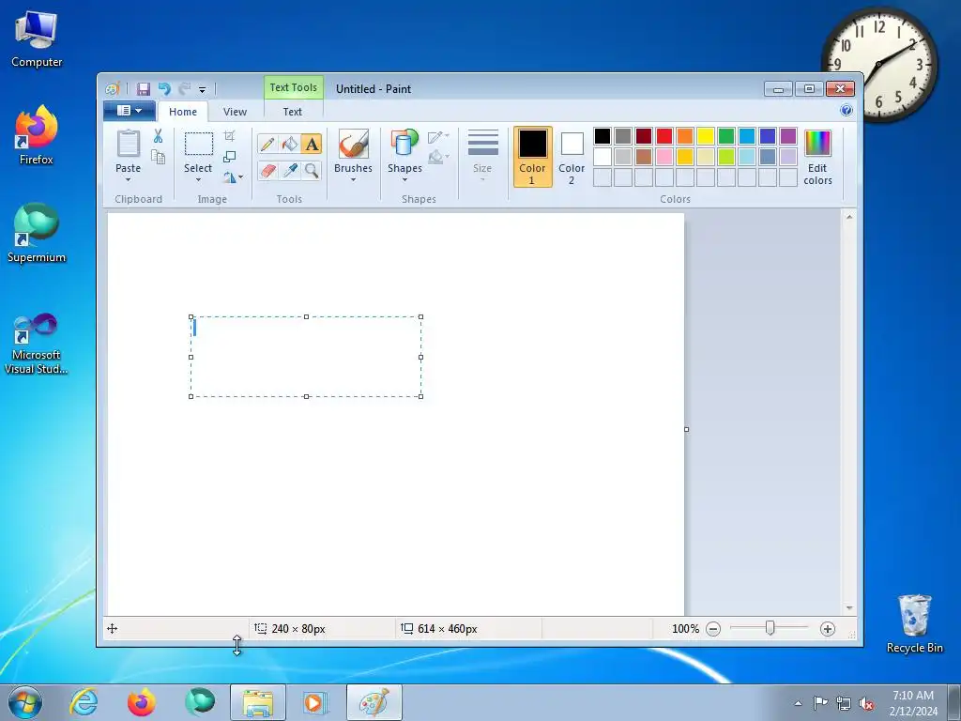Click the Supermium desktop shortcut
This screenshot has height=721, width=961.
(37, 234)
